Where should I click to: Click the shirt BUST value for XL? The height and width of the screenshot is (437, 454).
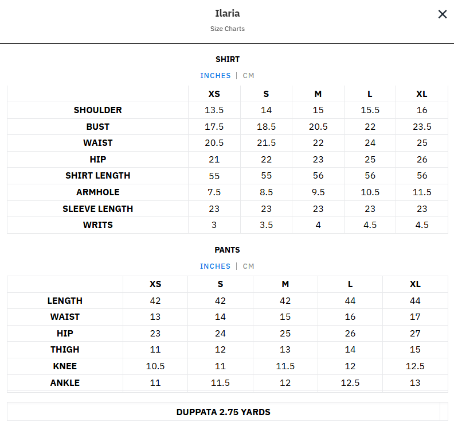click(x=422, y=127)
